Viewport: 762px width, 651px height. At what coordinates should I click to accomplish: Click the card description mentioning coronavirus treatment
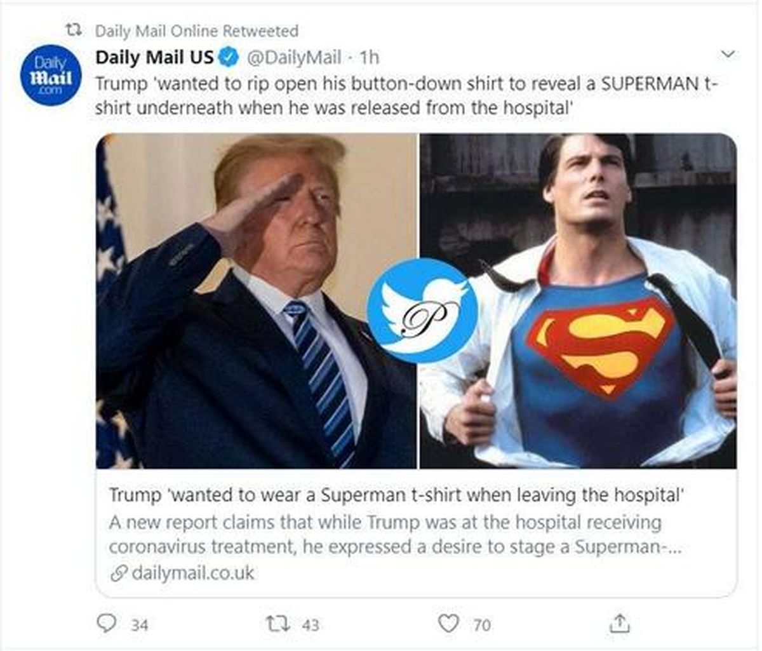394,534
